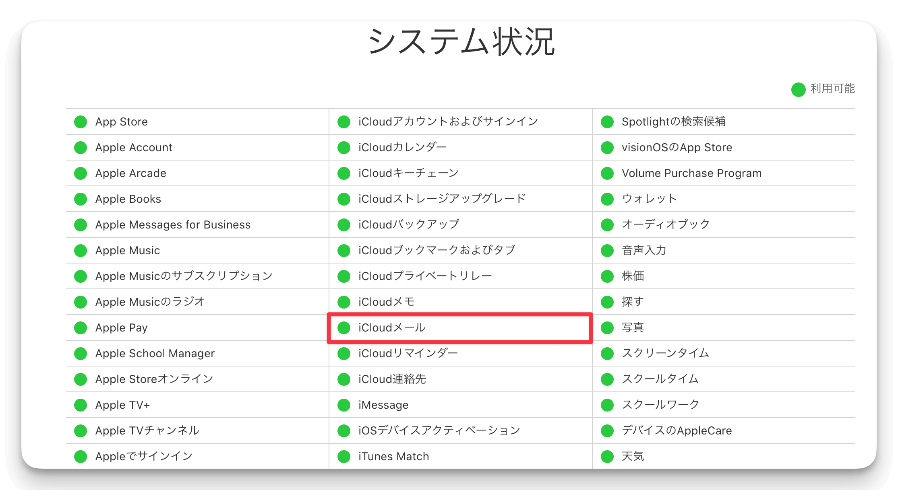Click the legend dot beside 利用可能
The width and height of the screenshot is (898, 490).
(x=798, y=89)
